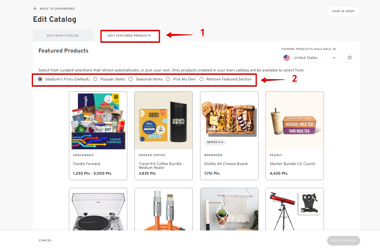Open the Edit Featured Products tab
The width and height of the screenshot is (380, 249).
coord(129,36)
